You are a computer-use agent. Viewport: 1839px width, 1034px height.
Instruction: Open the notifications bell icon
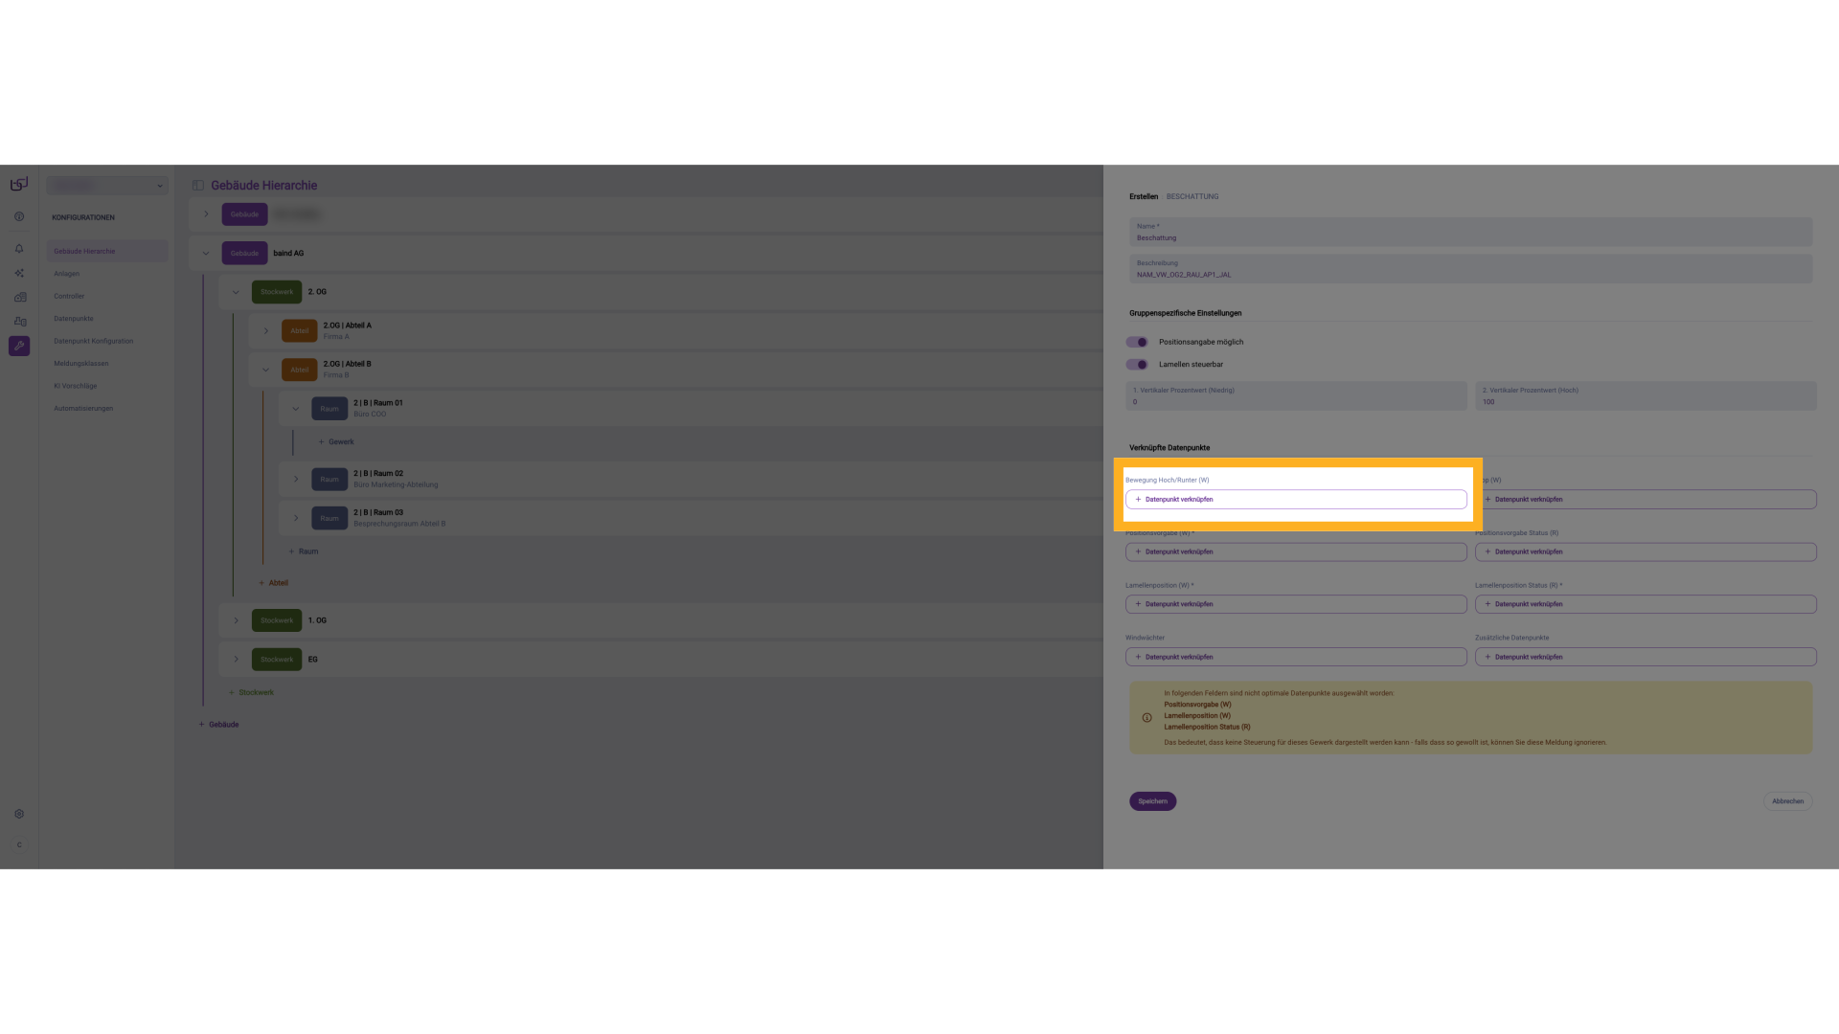19,249
